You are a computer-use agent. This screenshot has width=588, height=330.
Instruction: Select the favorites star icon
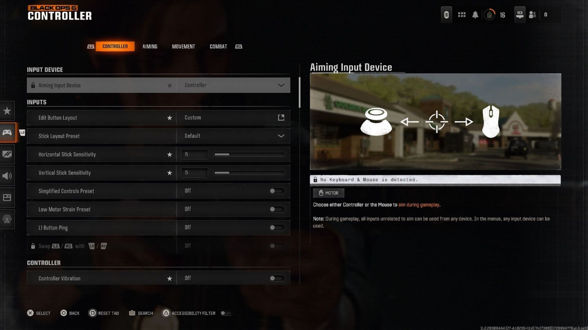coord(7,110)
